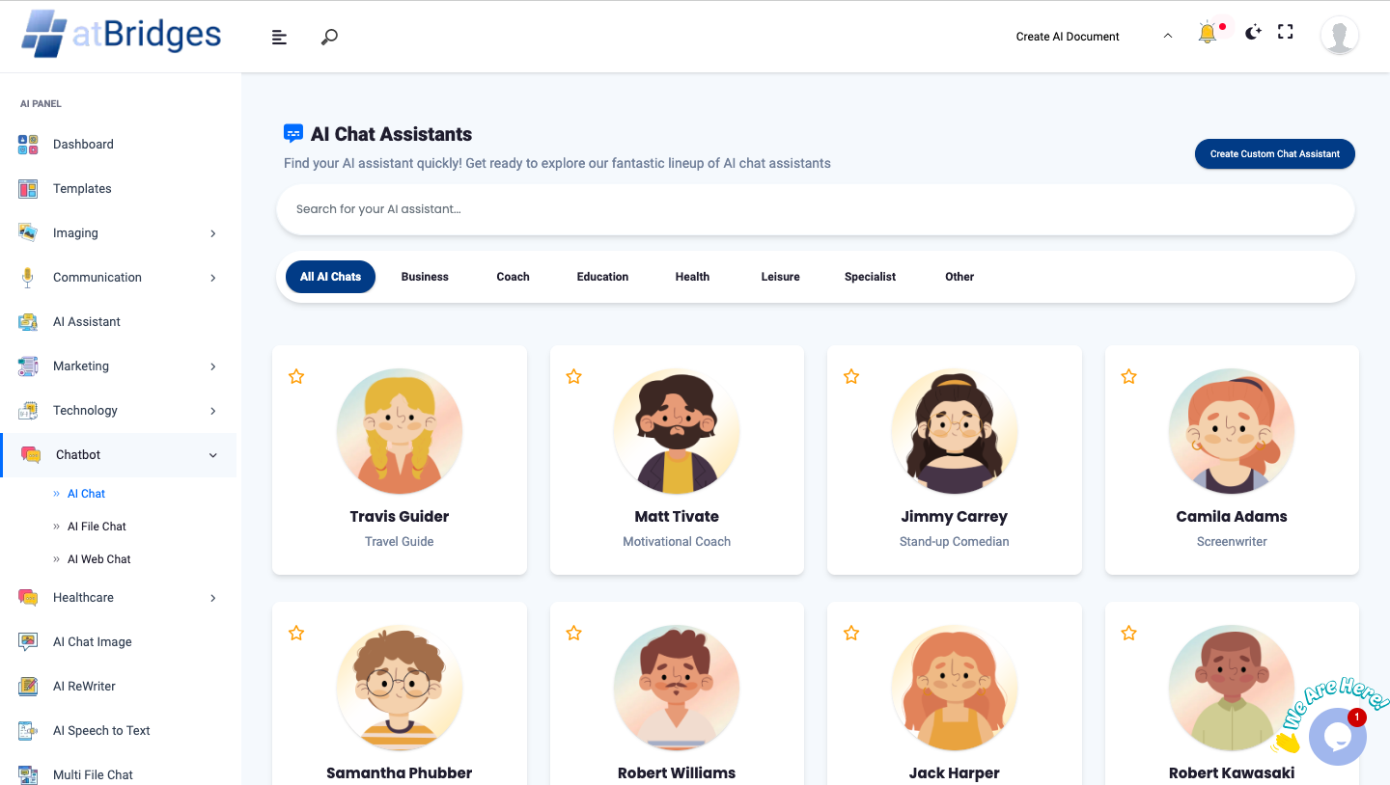Select the Business category tab
The width and height of the screenshot is (1390, 785).
(425, 277)
